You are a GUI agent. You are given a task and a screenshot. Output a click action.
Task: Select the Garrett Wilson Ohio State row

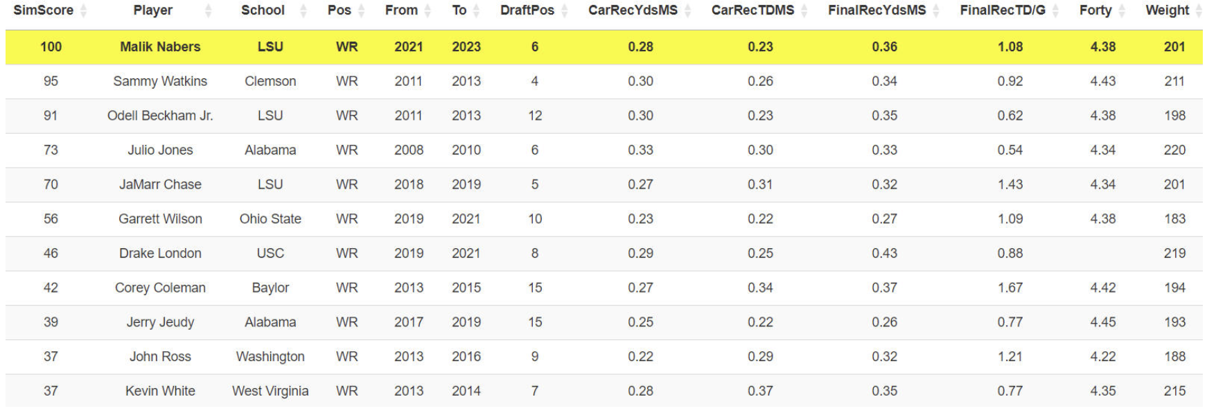(x=604, y=219)
